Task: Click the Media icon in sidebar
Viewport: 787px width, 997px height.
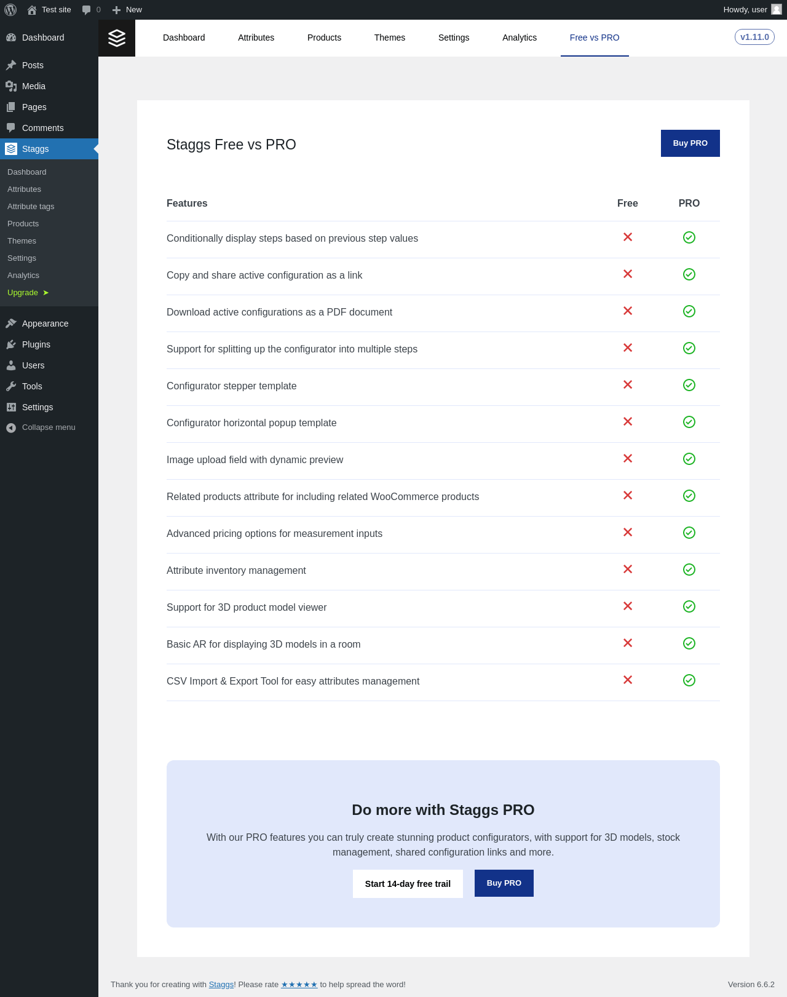Action: click(x=11, y=86)
